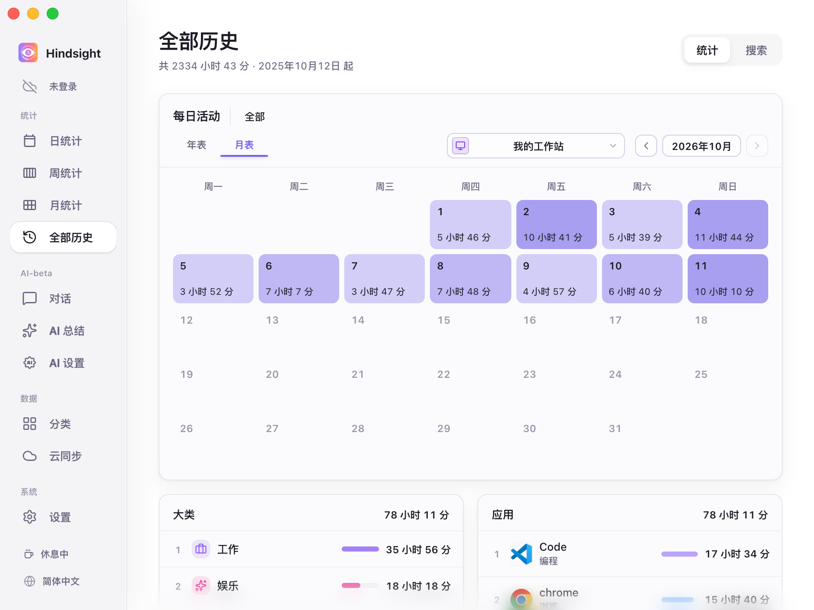Select empty day 15 in calendar

pyautogui.click(x=471, y=333)
